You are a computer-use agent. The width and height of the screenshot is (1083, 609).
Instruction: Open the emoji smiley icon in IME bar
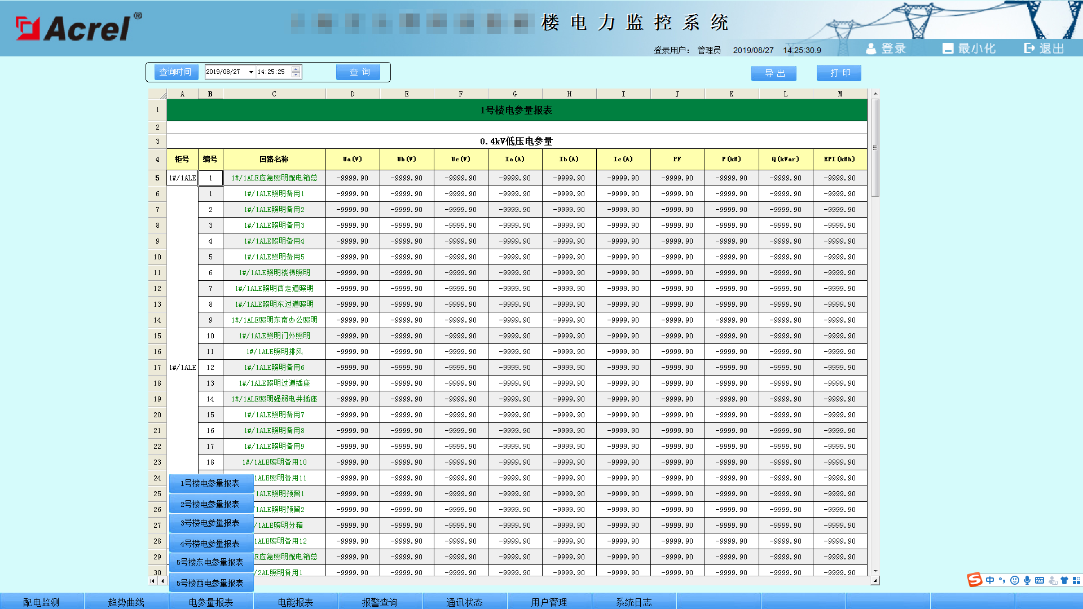point(1015,580)
